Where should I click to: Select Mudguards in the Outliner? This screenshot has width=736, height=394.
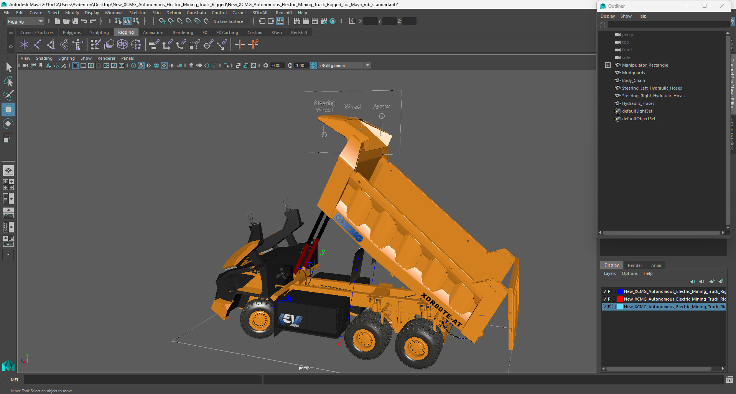633,73
